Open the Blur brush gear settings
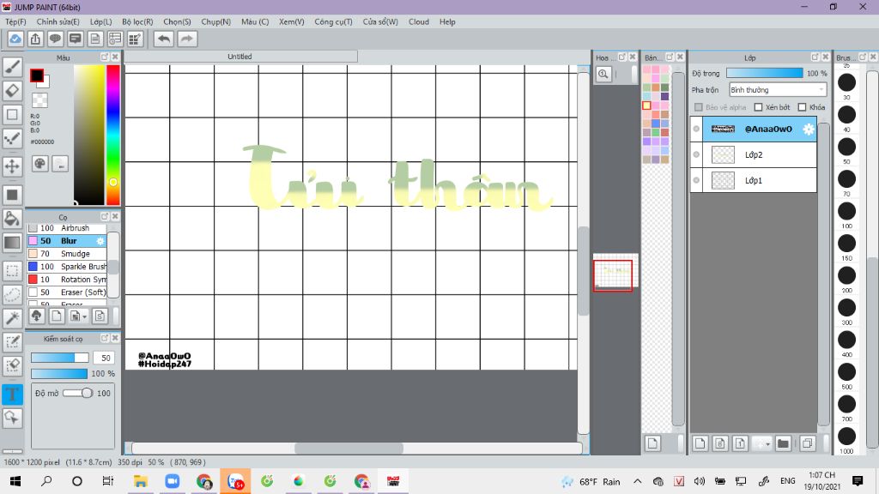 click(100, 241)
